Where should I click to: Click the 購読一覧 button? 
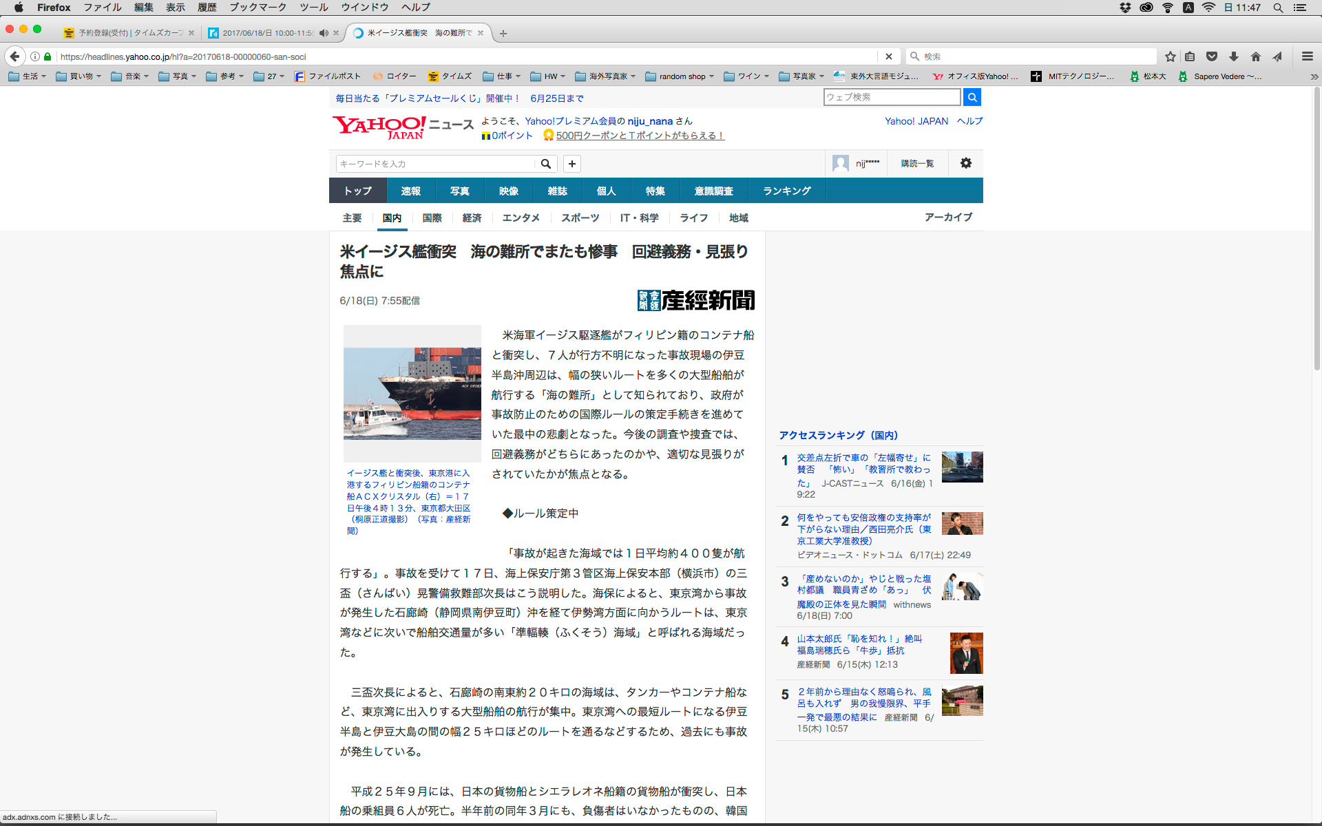(x=917, y=163)
